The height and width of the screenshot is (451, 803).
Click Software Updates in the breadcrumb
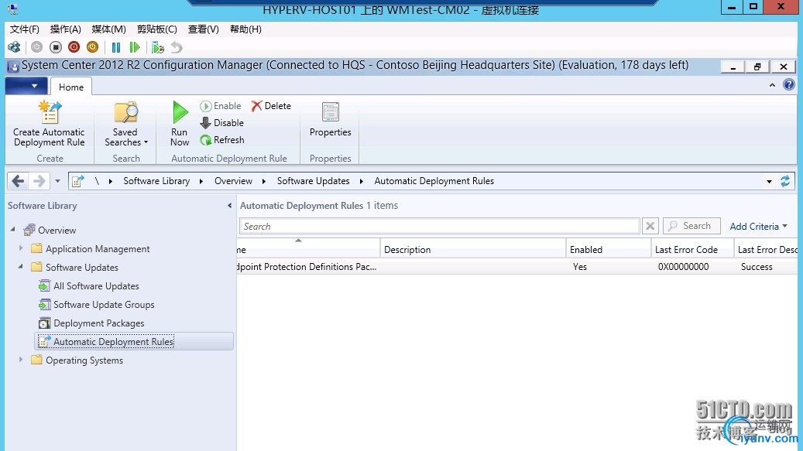coord(314,181)
